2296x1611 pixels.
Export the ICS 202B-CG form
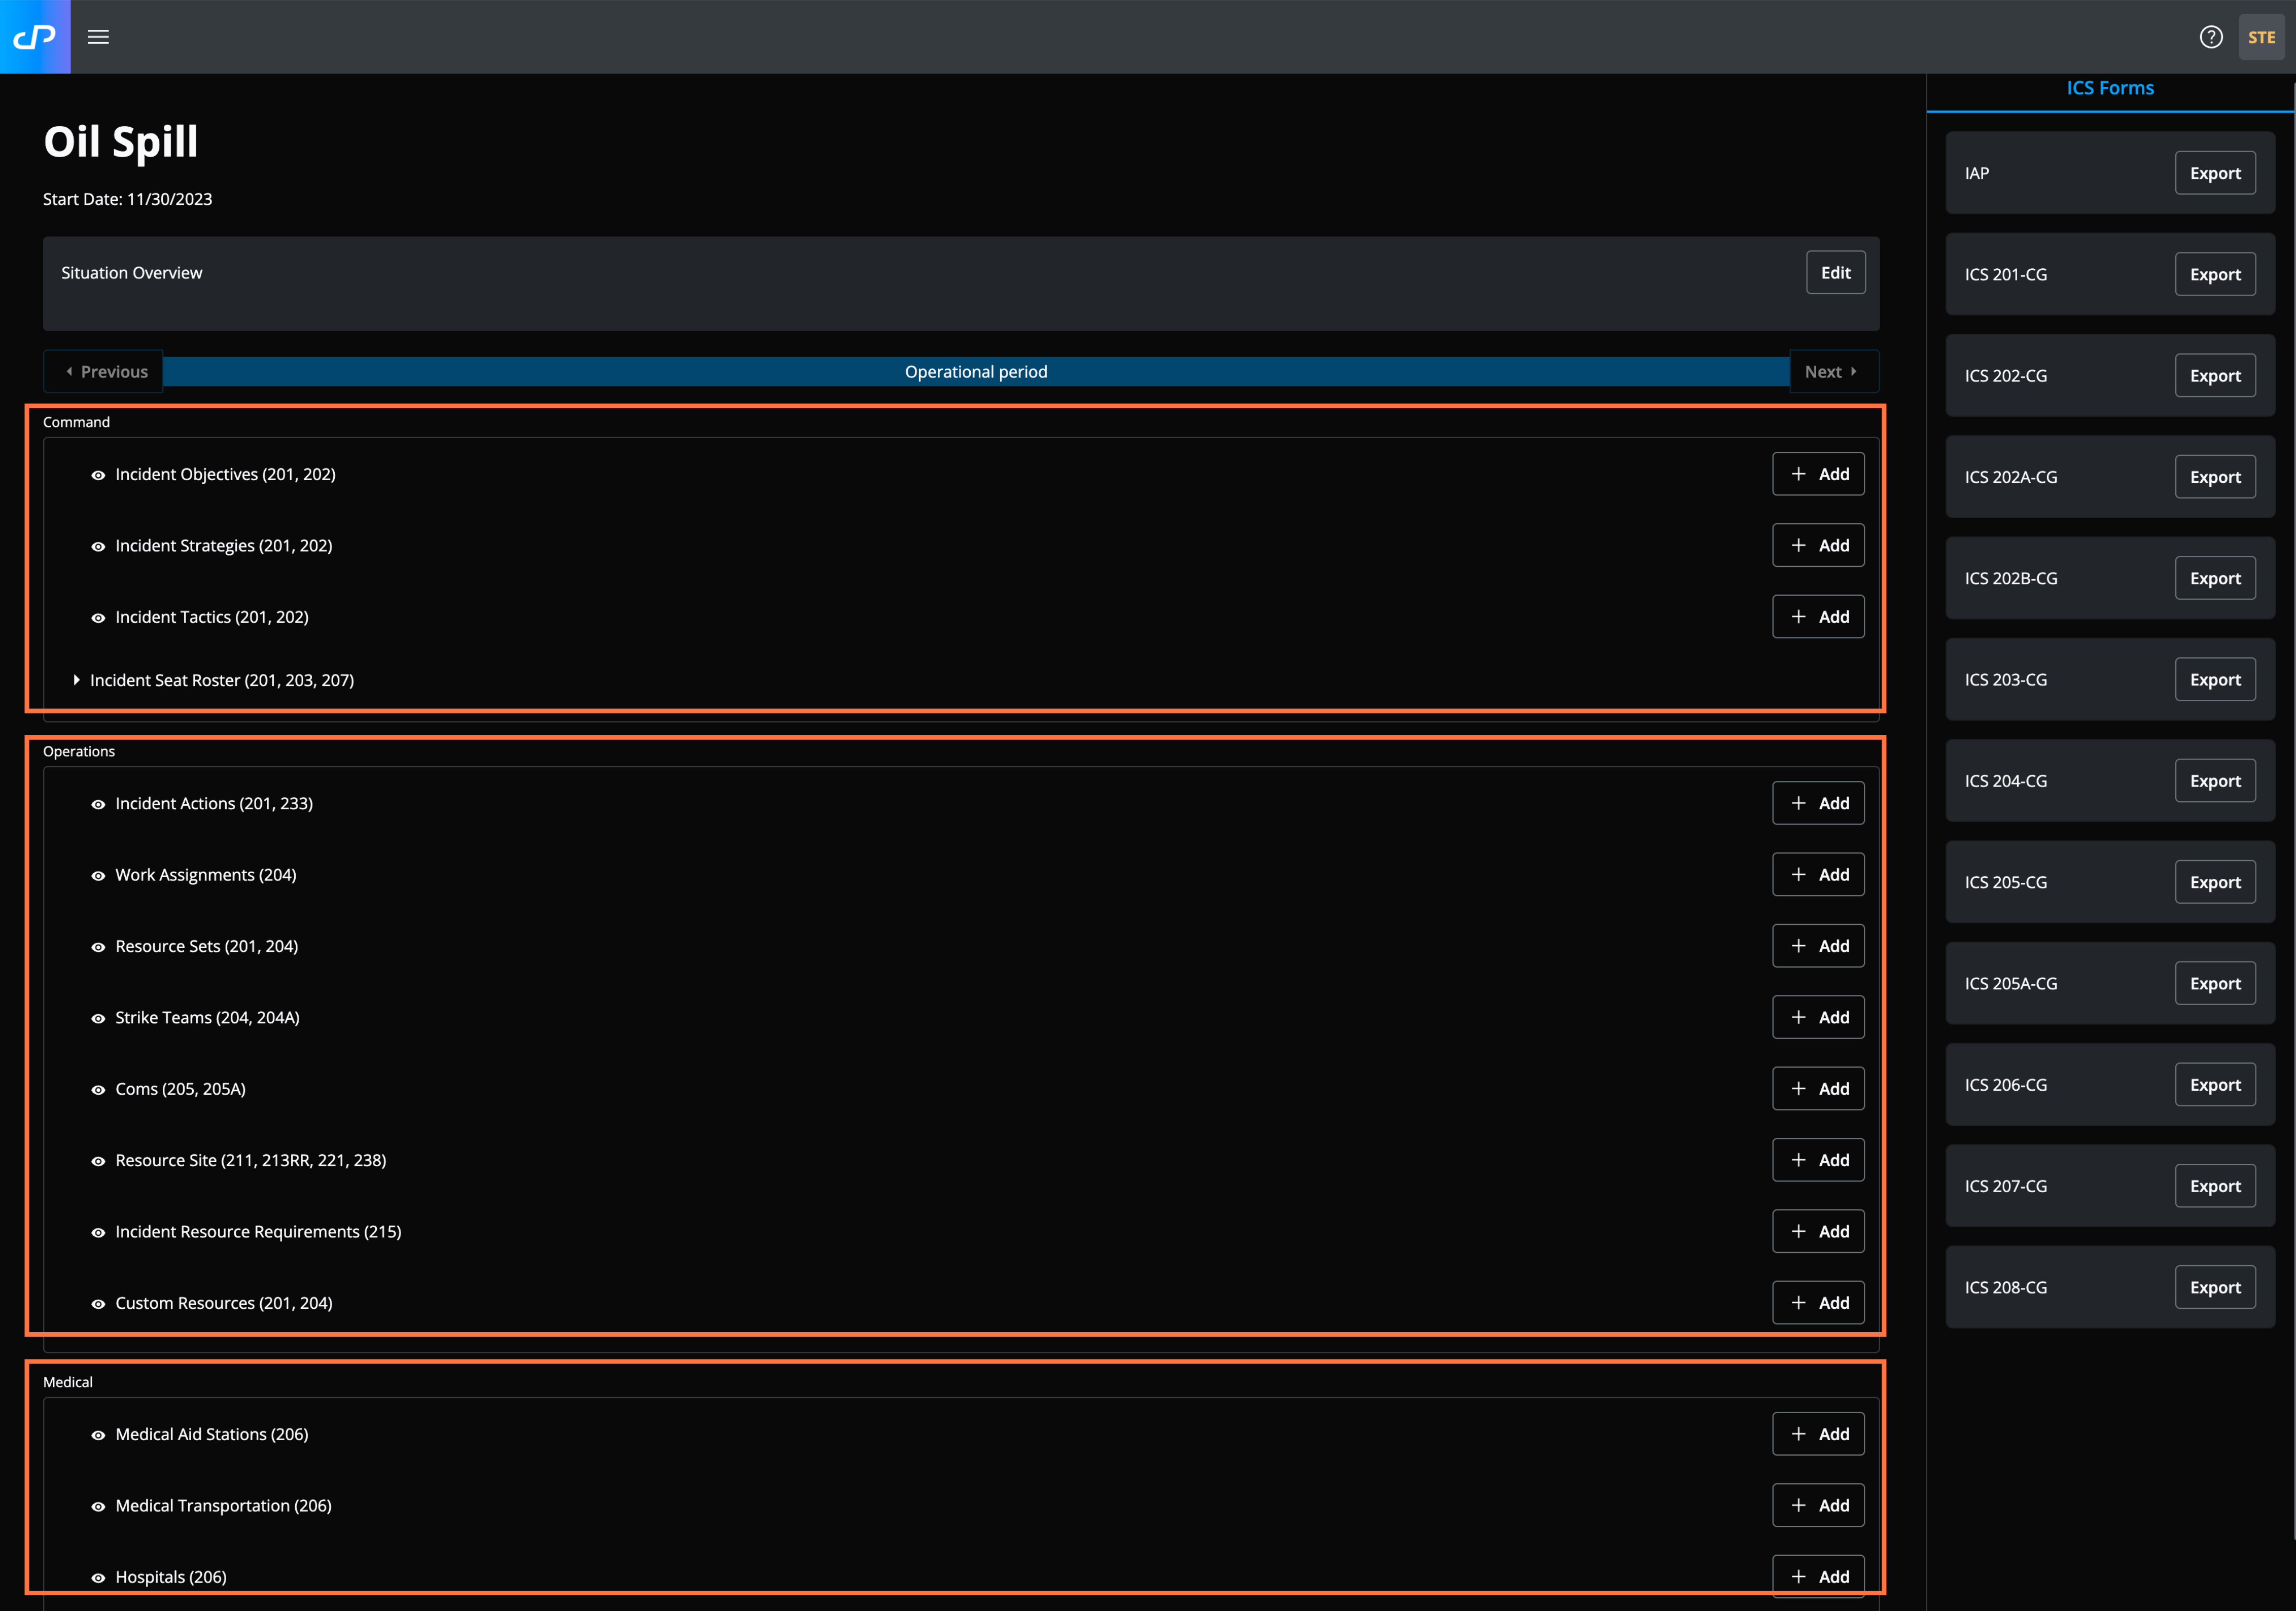2215,578
